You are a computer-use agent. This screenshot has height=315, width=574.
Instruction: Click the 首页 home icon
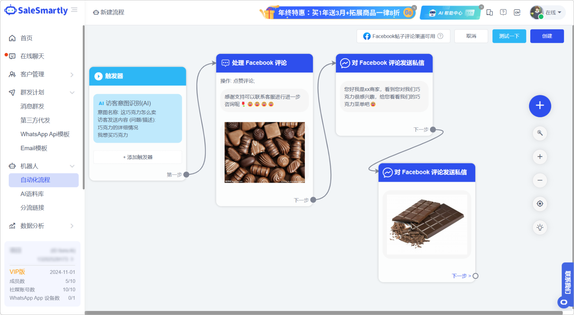coord(12,38)
